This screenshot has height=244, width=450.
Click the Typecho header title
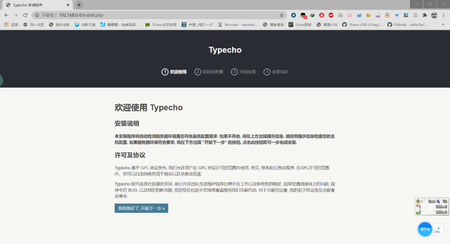click(225, 50)
